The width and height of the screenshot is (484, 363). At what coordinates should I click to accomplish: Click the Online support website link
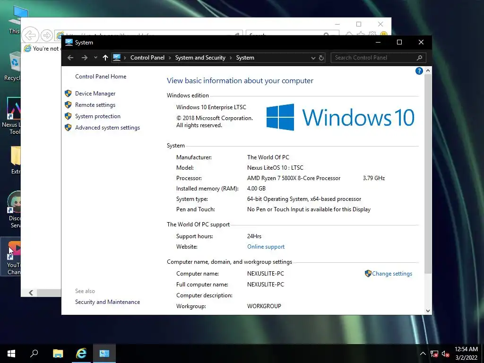[266, 247]
